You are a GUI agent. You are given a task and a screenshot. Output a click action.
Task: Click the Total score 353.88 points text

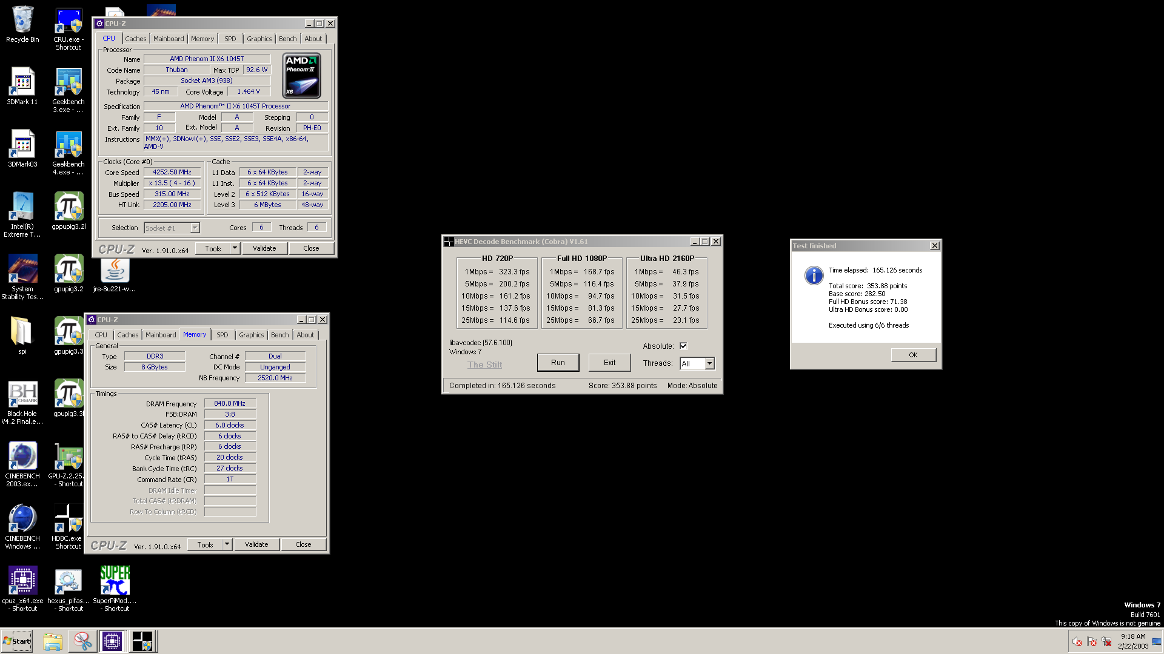(868, 286)
